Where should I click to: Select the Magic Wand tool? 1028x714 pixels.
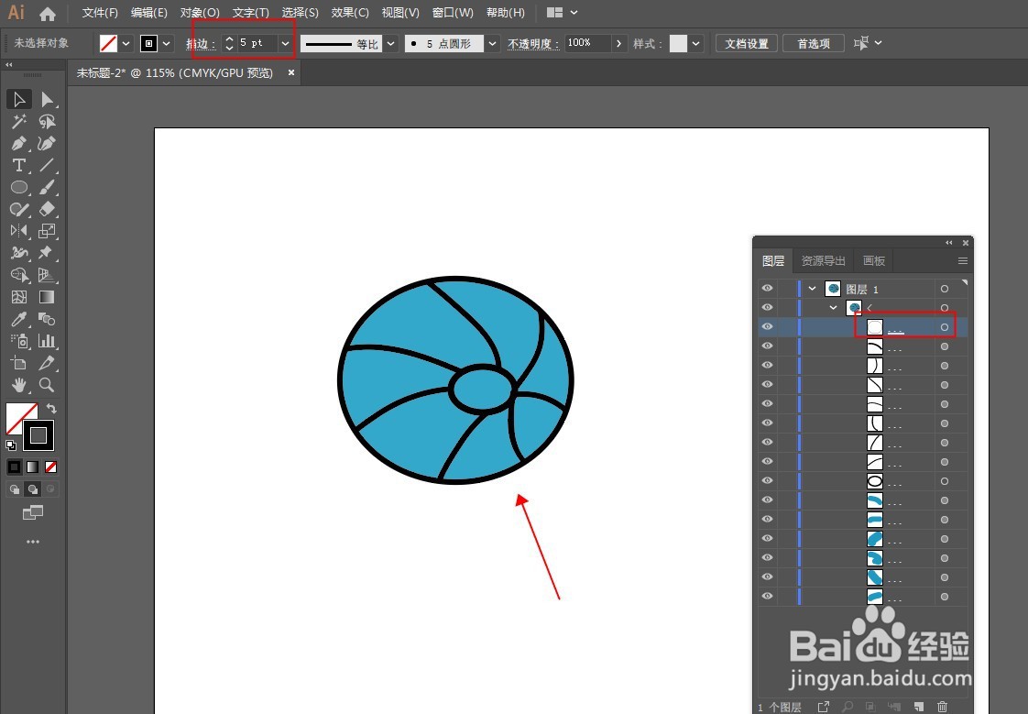click(19, 121)
